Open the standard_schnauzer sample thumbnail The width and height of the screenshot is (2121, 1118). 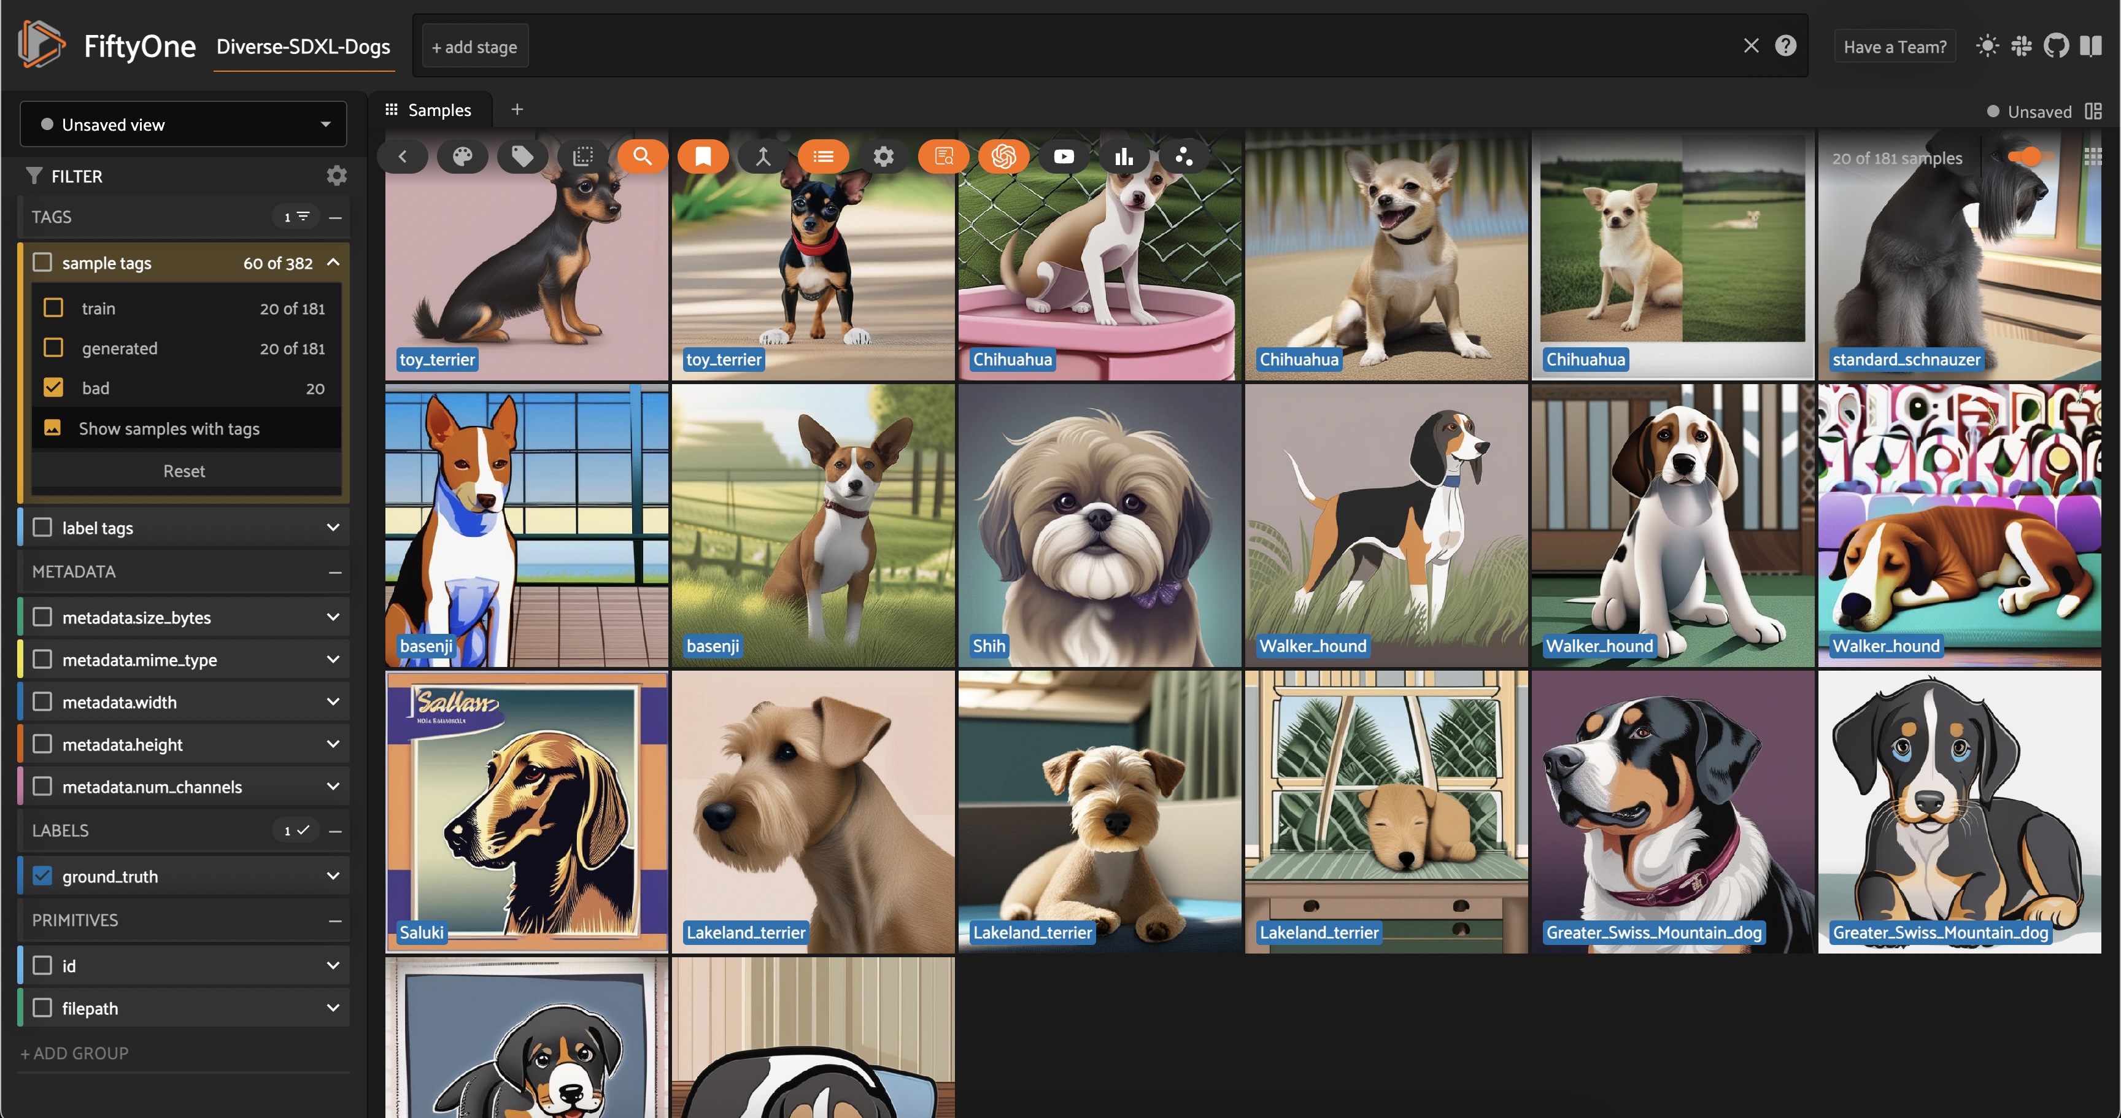tap(1959, 255)
